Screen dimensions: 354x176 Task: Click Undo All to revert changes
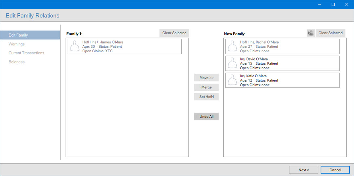tap(206, 116)
